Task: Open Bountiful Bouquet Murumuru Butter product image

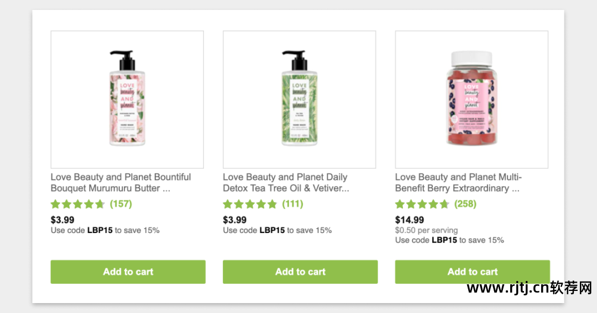Action: tap(127, 99)
